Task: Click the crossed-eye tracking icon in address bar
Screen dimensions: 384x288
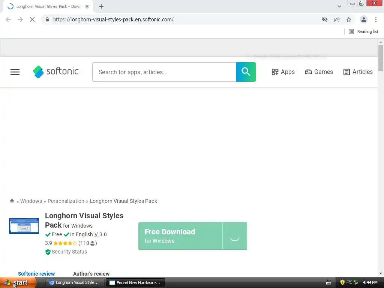Action: point(325,19)
